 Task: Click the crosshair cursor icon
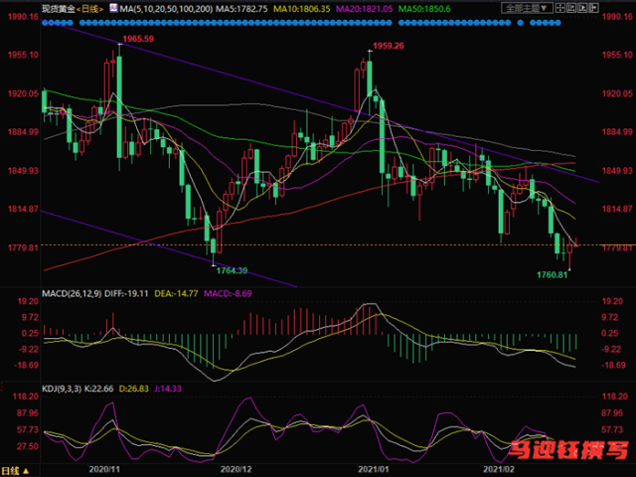click(560, 8)
